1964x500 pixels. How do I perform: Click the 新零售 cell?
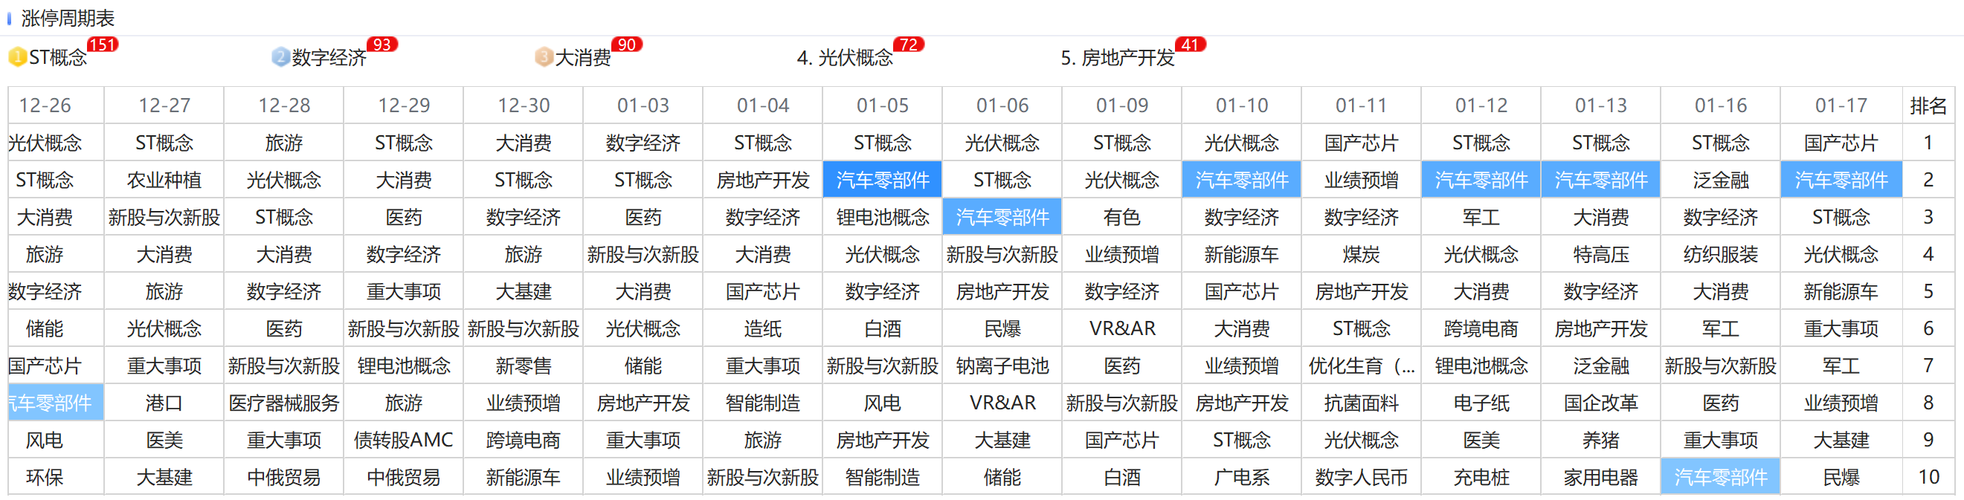[523, 366]
